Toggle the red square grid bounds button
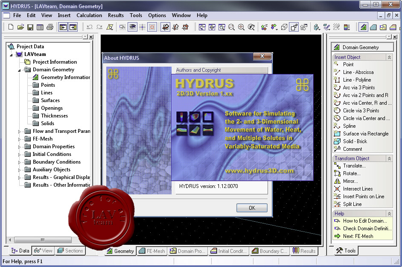This screenshot has height=267, width=402. (152, 27)
